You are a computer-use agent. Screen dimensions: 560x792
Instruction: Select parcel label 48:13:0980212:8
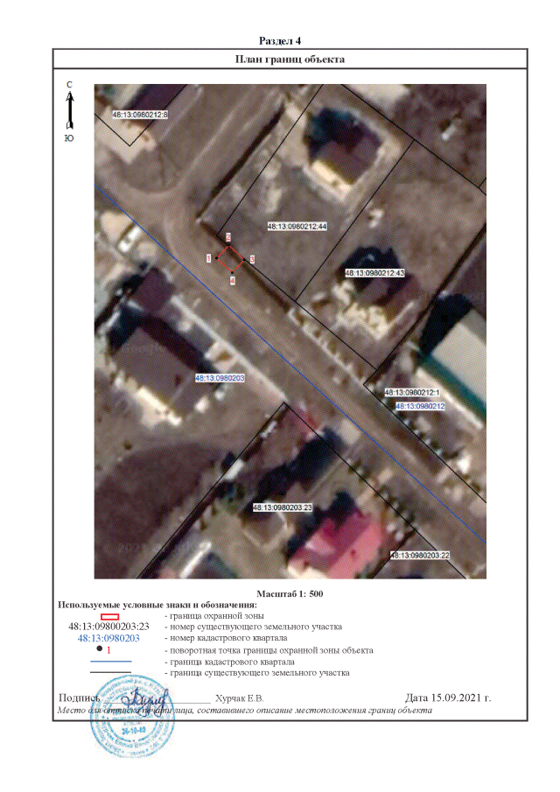(141, 115)
